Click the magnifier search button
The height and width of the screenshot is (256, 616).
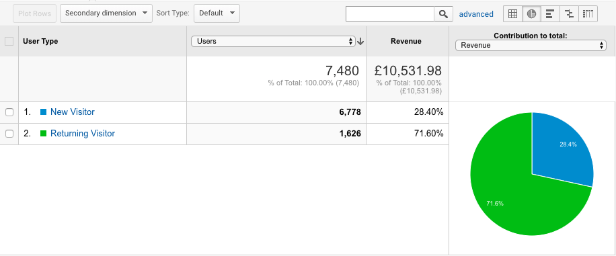tap(443, 14)
